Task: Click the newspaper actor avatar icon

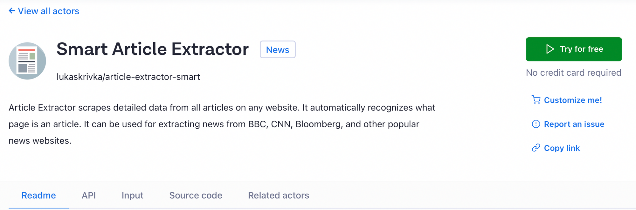Action: pos(27,60)
